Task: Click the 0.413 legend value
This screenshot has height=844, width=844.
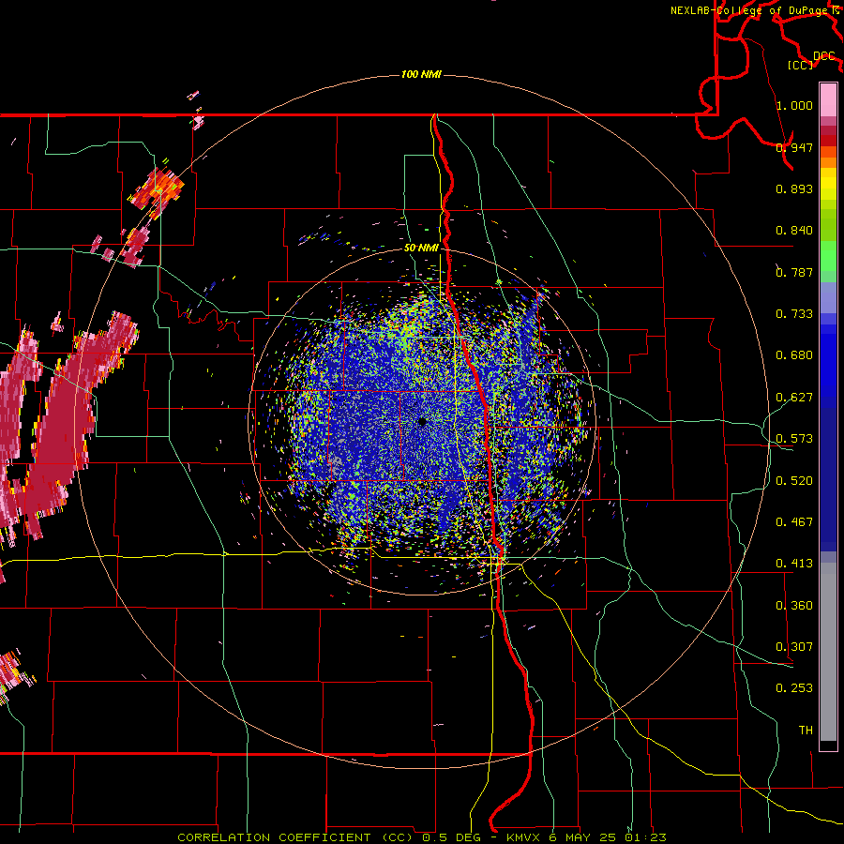Action: click(x=794, y=564)
